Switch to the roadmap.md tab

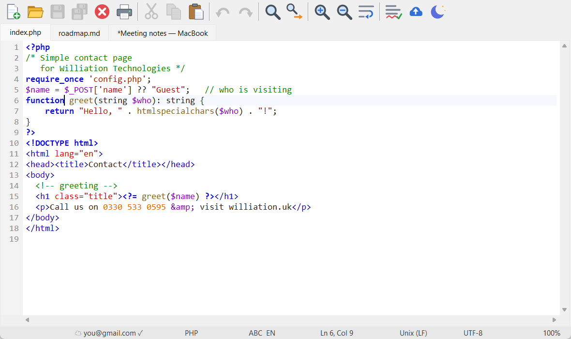click(79, 33)
